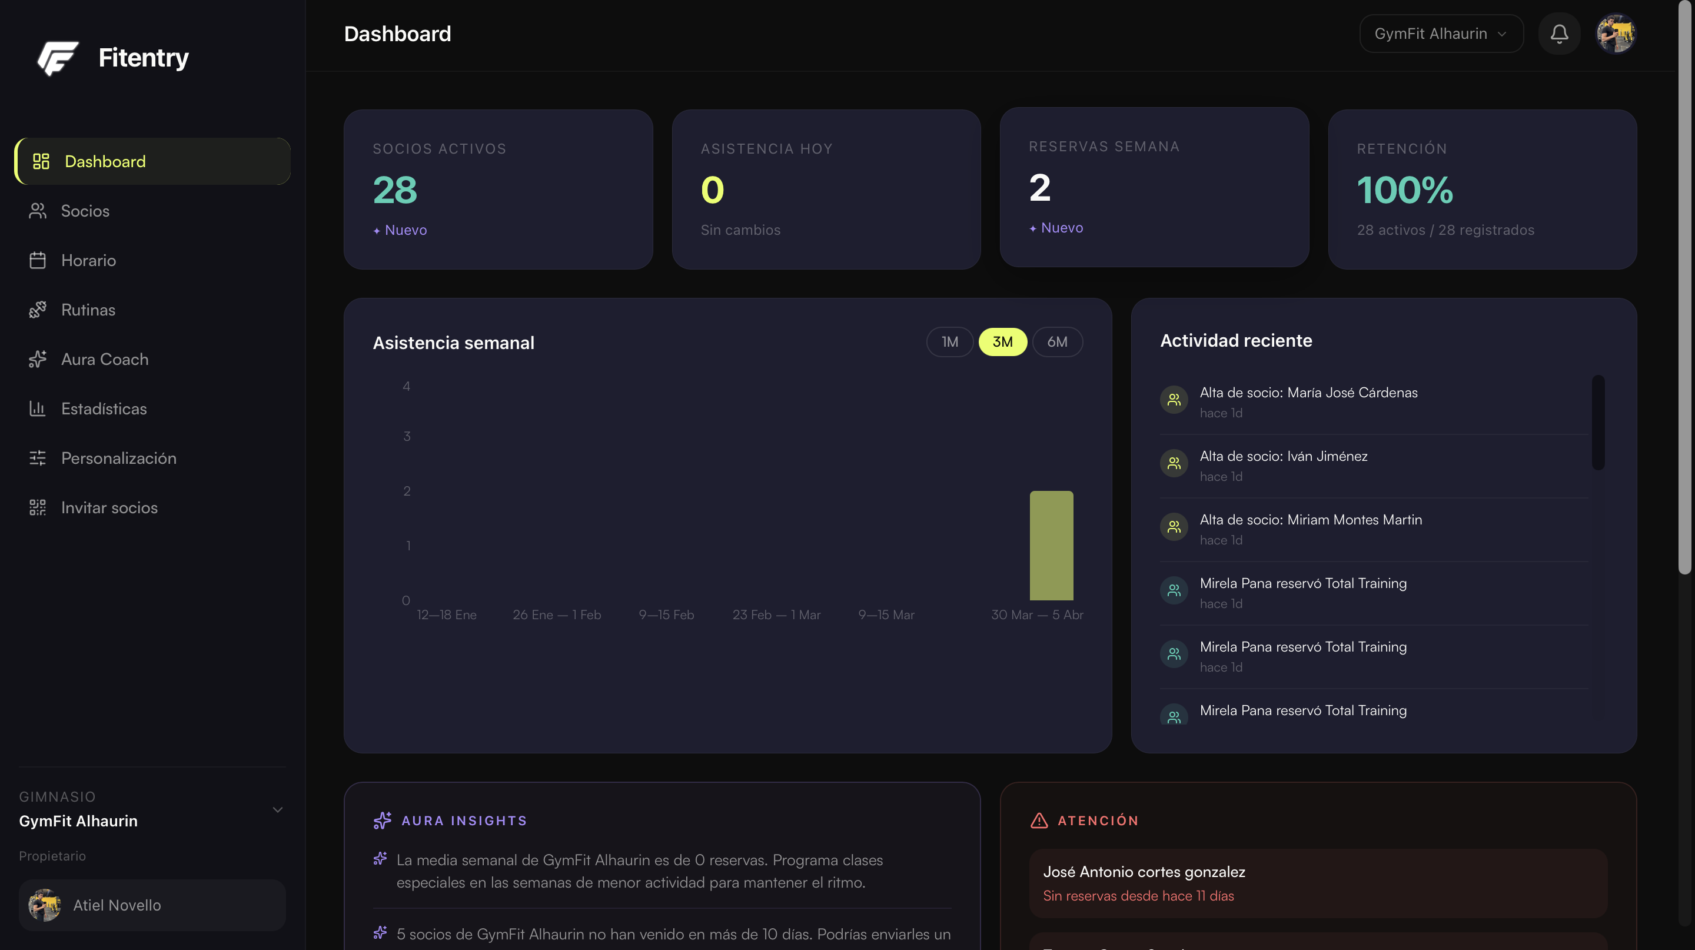Switch attendance view to 6M
Viewport: 1695px width, 950px height.
tap(1057, 341)
